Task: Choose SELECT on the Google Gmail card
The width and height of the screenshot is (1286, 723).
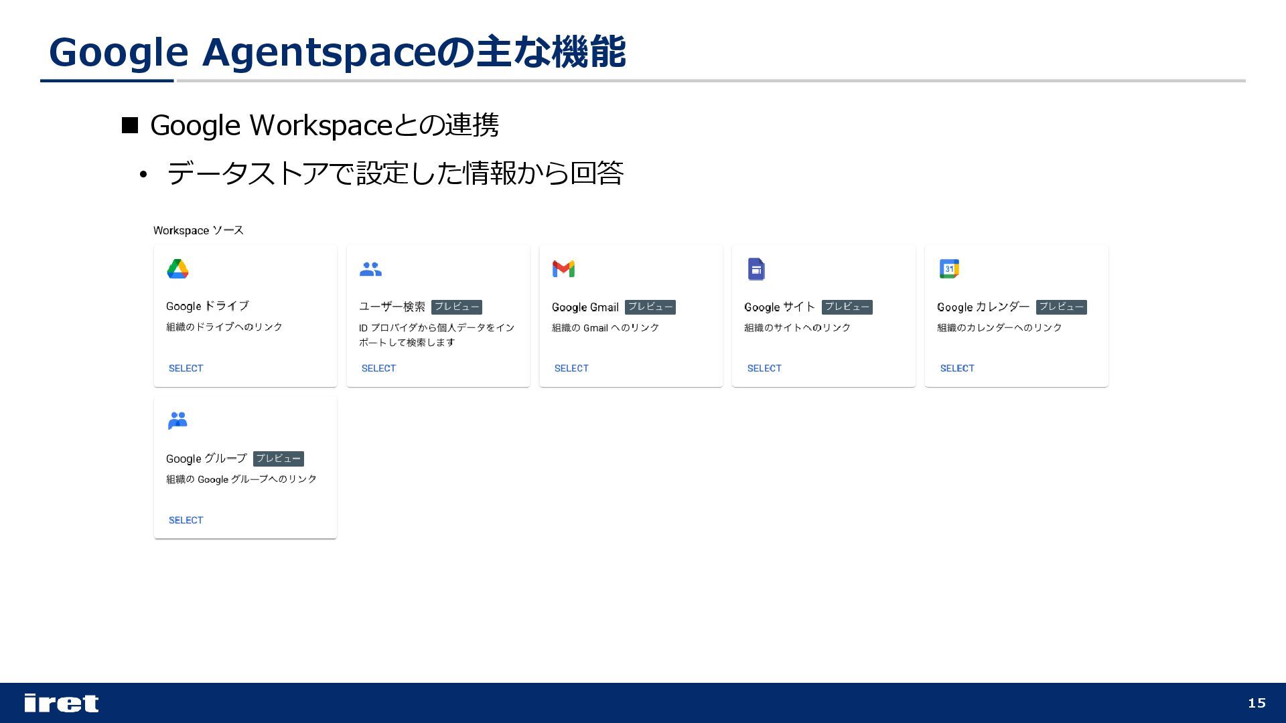Action: tap(571, 368)
